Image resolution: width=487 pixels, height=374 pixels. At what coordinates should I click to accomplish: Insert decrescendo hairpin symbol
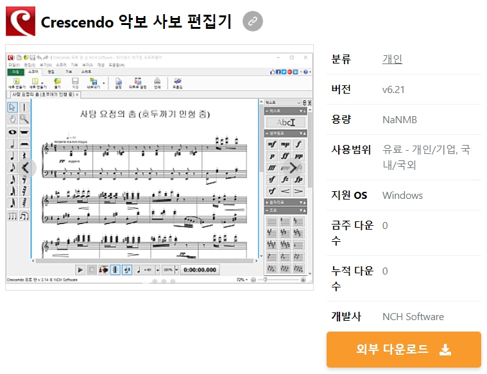298,191
